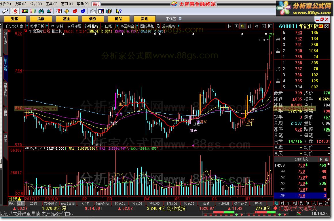Open the 窗口(W) menu
Screen dimensions: 334x221
[x=67, y=4]
